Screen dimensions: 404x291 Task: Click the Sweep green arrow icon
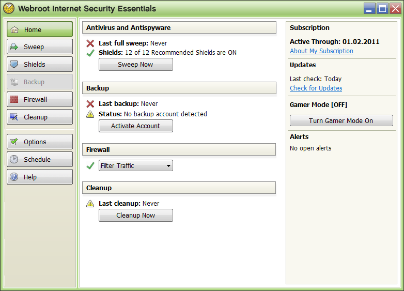click(14, 47)
